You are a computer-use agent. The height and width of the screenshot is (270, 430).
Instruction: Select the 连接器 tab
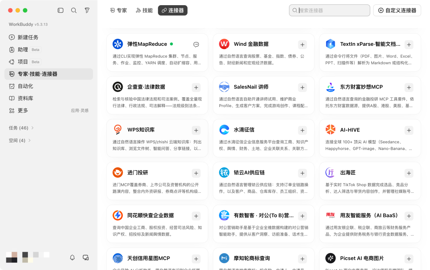coord(172,10)
